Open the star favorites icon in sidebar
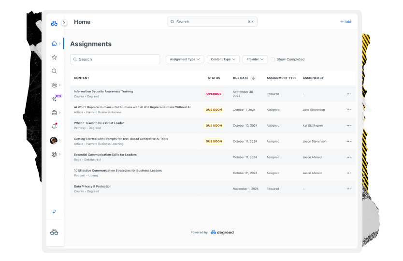 [x=54, y=58]
